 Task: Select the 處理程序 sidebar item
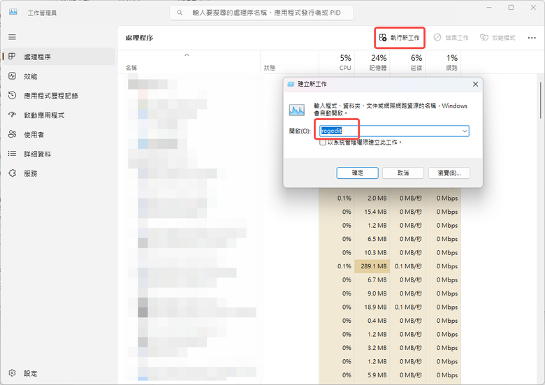59,57
